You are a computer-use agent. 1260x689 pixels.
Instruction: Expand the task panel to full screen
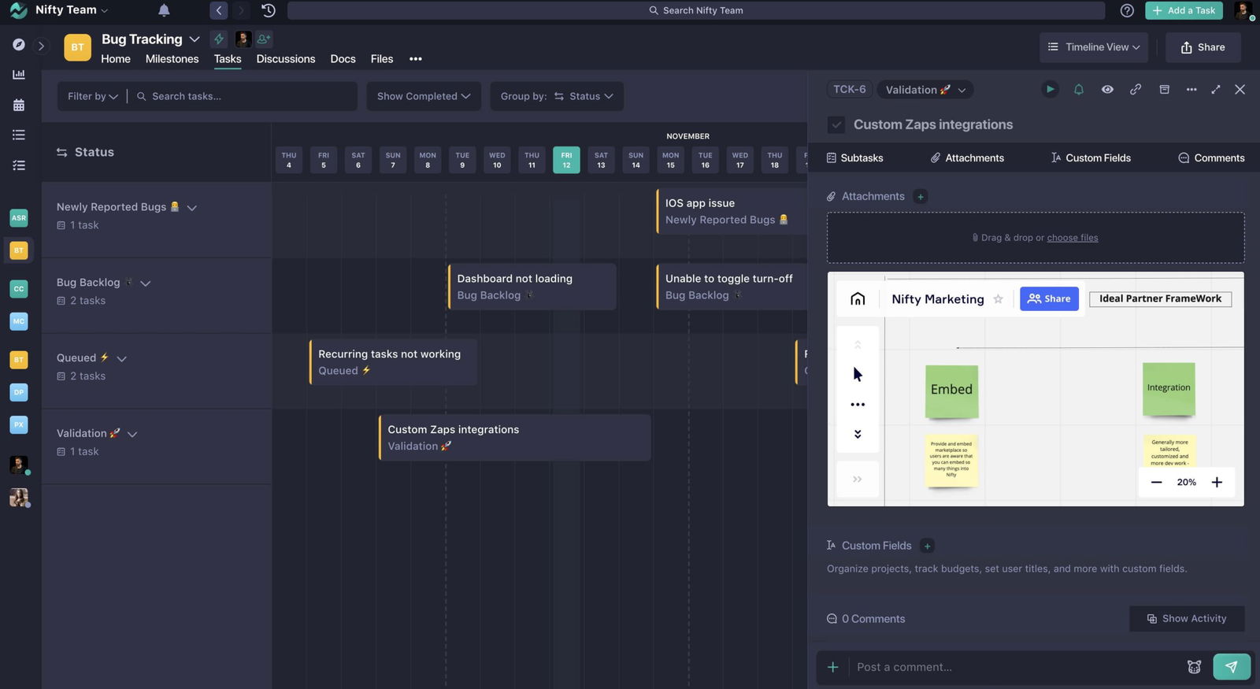tap(1216, 90)
